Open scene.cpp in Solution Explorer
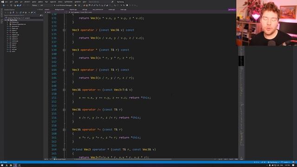 [15, 41]
